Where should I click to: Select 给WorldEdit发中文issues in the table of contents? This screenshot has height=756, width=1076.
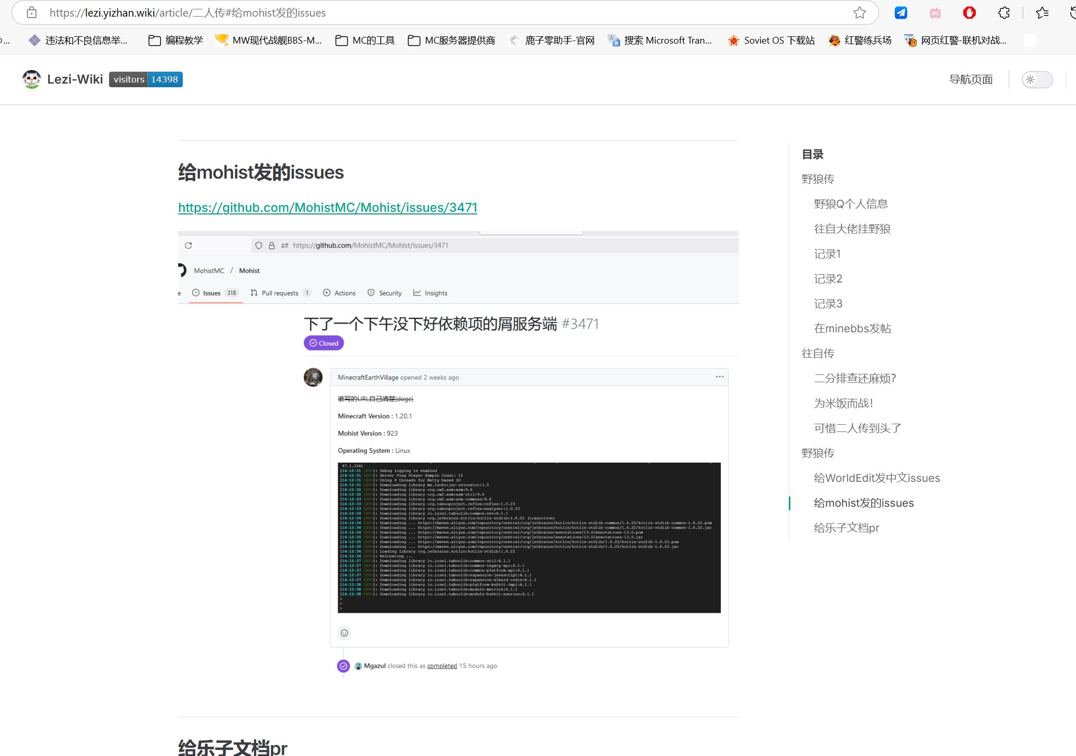877,478
